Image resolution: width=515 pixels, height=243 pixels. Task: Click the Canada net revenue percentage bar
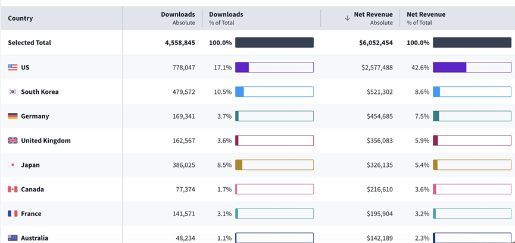(472, 189)
